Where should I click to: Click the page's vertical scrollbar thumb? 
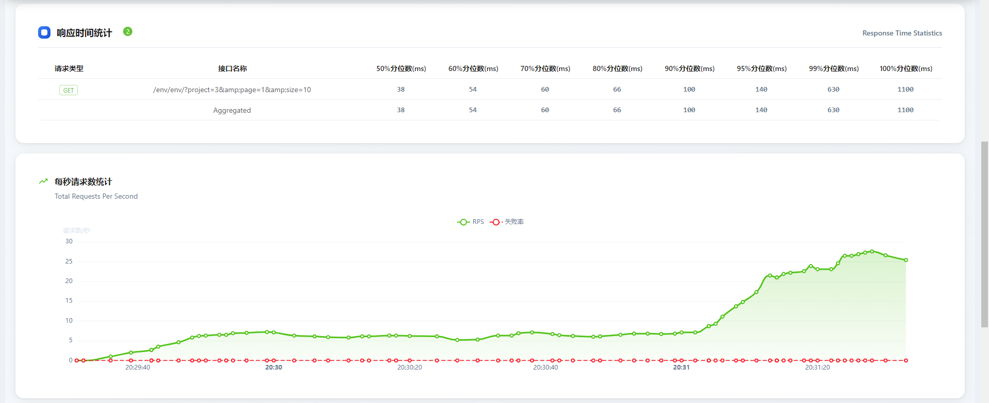984,234
